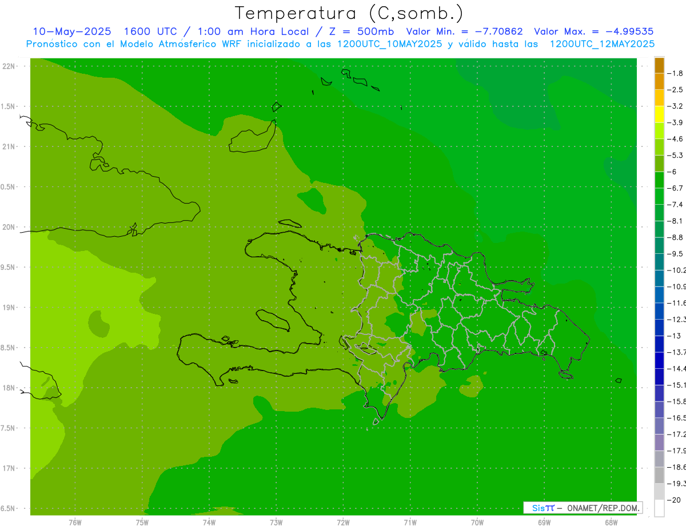Viewport: 686px width, 530px height.
Task: Click the "17N" latitude label
Action: [x=10, y=468]
